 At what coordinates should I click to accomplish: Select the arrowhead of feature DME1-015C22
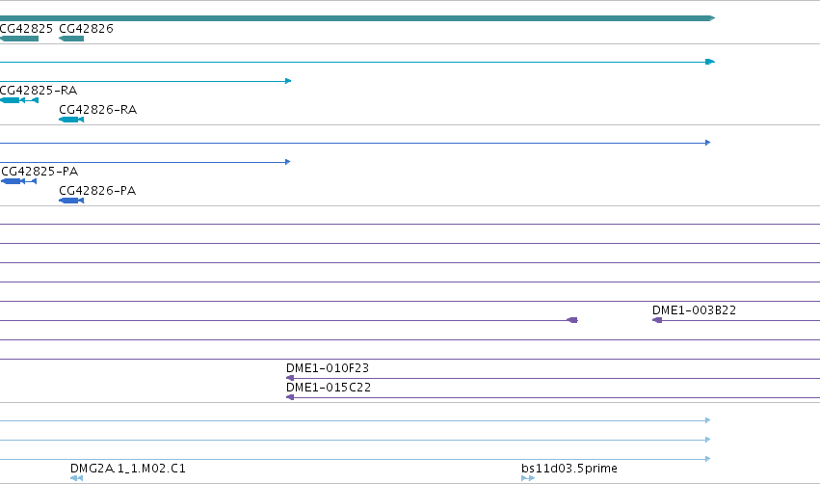pos(290,397)
